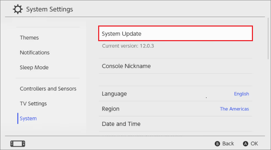
Task: Click the handheld console icon
Action: pos(18,143)
